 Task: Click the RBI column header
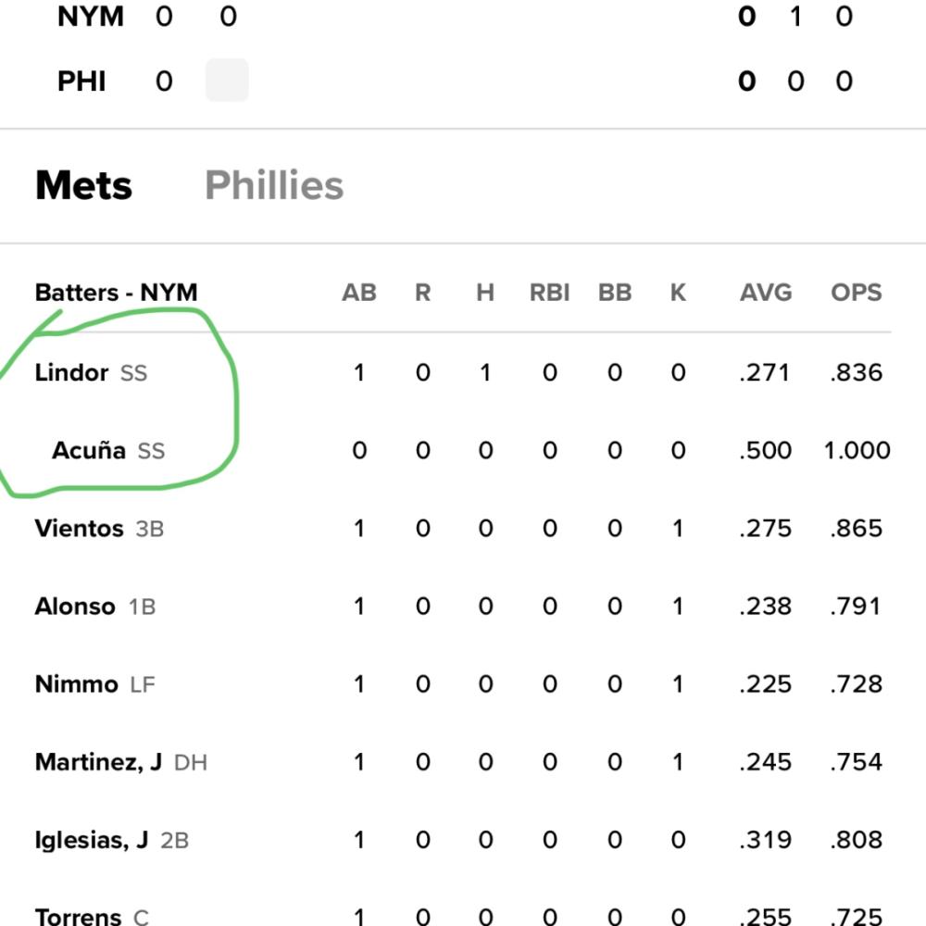550,293
